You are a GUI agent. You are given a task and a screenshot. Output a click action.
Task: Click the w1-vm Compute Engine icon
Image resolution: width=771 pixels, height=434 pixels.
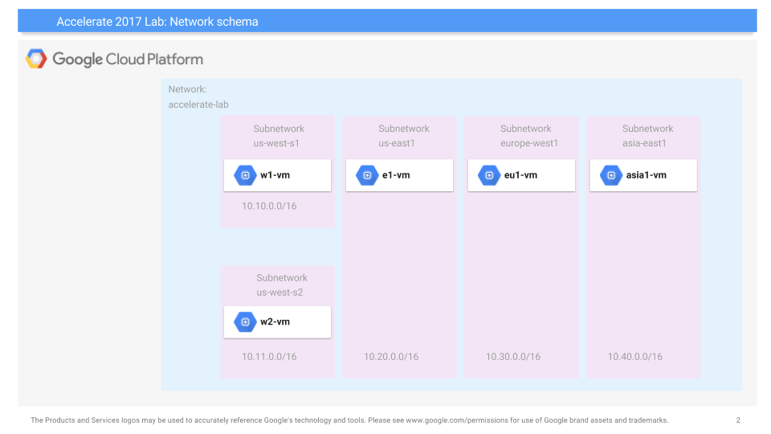point(245,175)
